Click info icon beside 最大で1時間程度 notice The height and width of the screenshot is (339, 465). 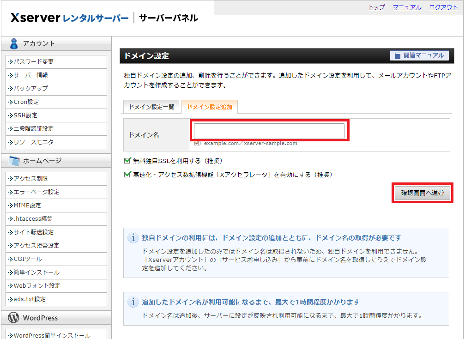133,302
